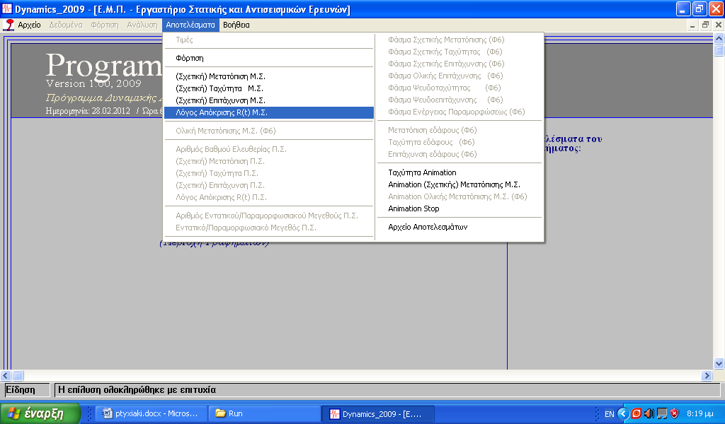This screenshot has height=424, width=725.
Task: Open Ταχύτητα Animation option
Action: 459,172
